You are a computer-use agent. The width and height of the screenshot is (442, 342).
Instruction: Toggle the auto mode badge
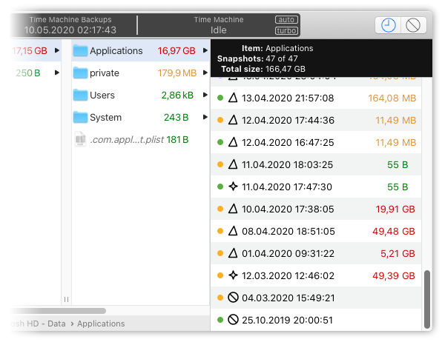coord(286,20)
